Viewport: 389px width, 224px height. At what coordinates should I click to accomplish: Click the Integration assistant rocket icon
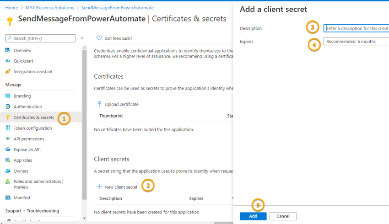point(8,71)
